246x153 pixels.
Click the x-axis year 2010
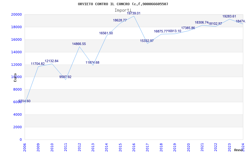(52, 147)
